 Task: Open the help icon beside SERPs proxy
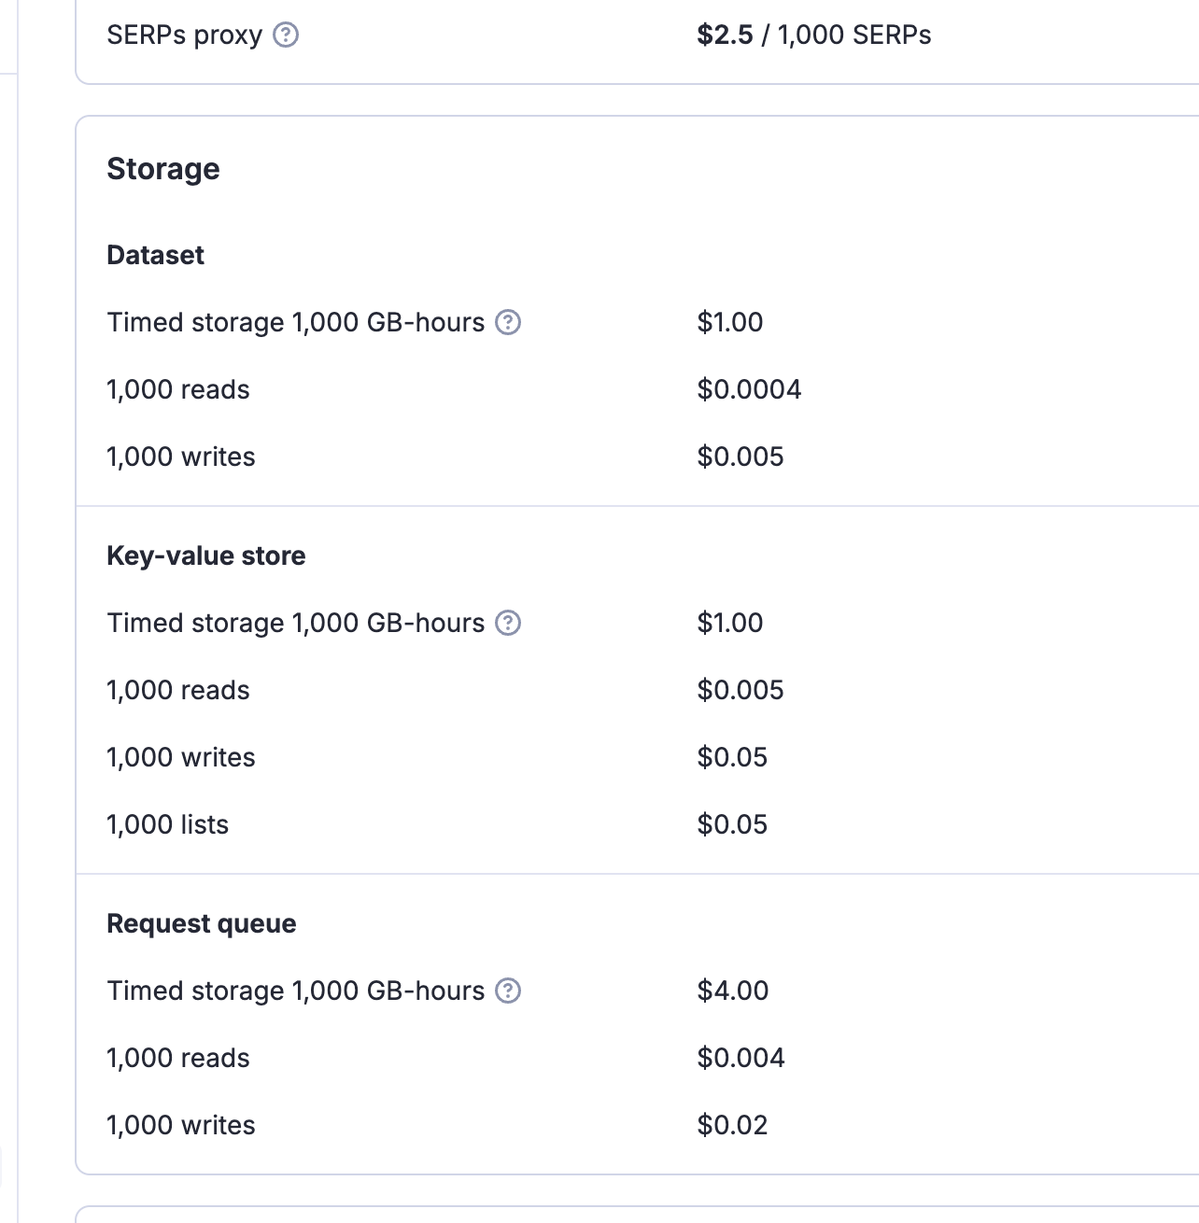pos(286,35)
